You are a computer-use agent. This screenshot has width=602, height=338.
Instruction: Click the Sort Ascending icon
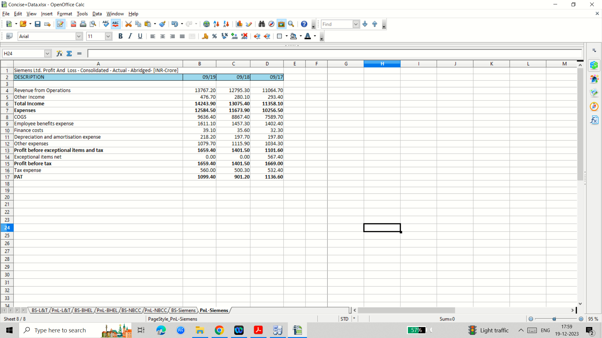click(216, 24)
